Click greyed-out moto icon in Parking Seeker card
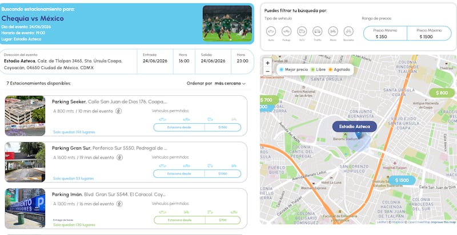The image size is (457, 235). (x=234, y=119)
